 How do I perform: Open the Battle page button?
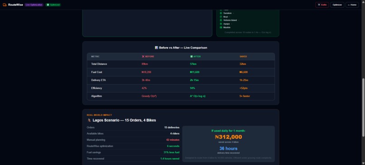(322, 5)
